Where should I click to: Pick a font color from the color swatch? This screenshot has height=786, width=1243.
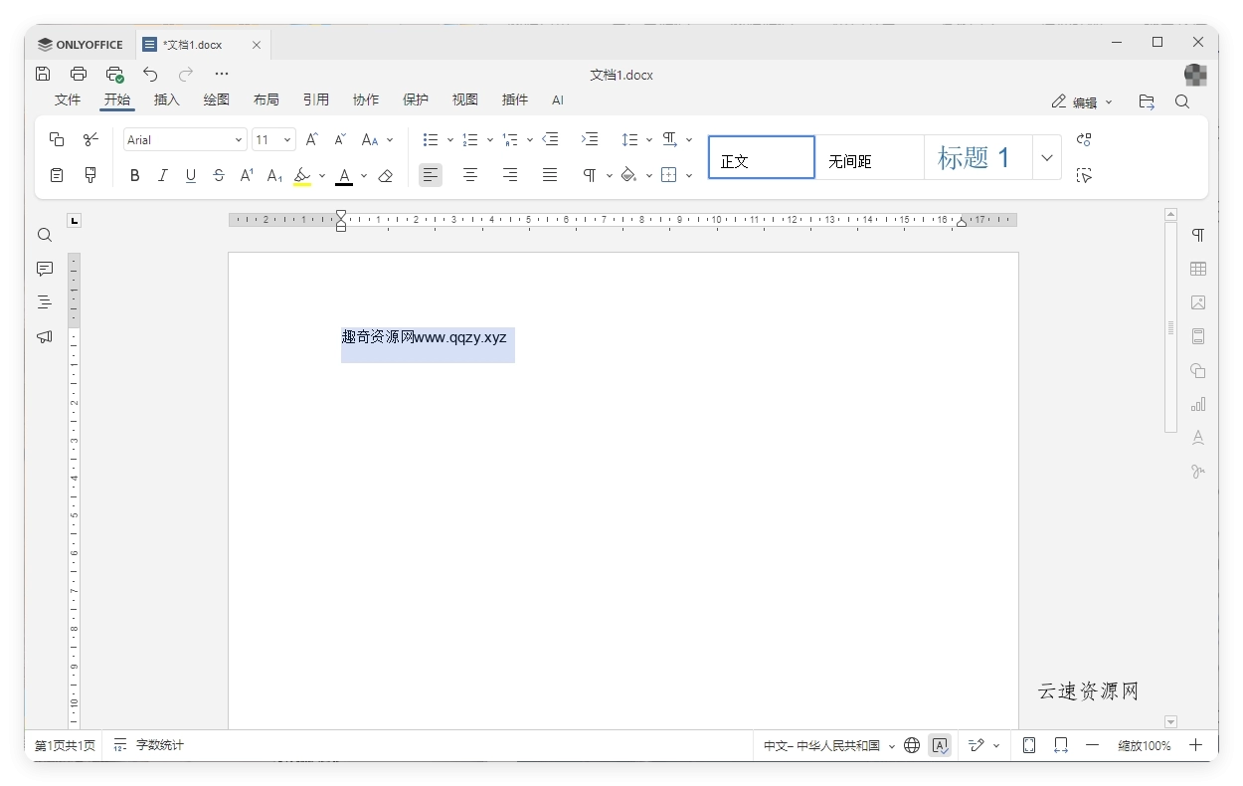click(x=343, y=175)
